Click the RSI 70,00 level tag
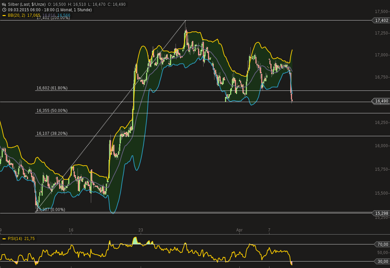Image resolution: width=390 pixels, height=268 pixels. point(382,244)
